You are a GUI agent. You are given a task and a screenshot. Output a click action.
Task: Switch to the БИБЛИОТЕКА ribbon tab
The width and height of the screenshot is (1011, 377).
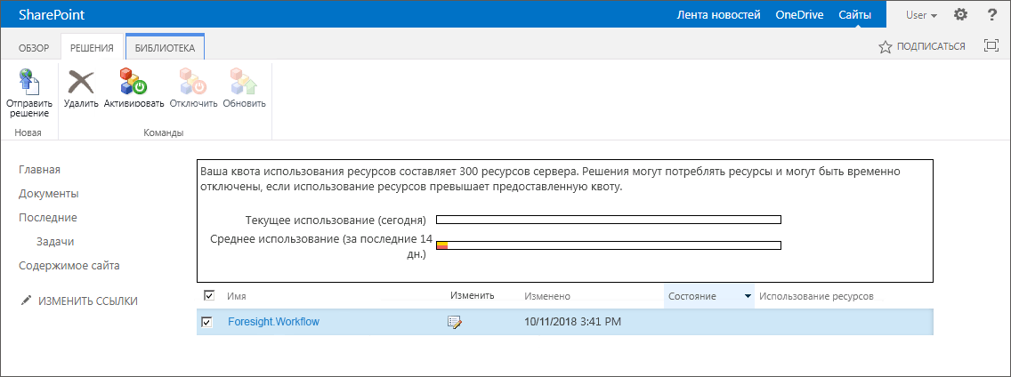pyautogui.click(x=165, y=47)
